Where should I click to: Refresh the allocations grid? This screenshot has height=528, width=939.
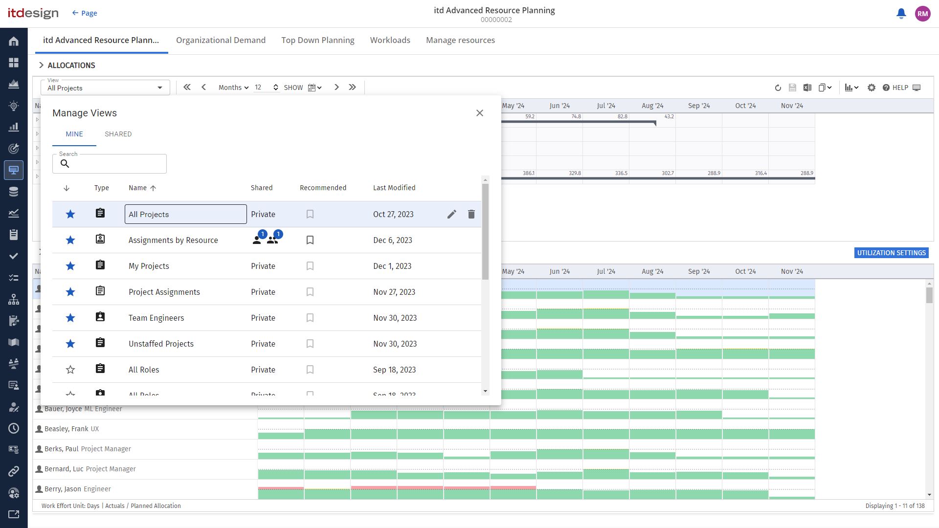[x=778, y=88]
